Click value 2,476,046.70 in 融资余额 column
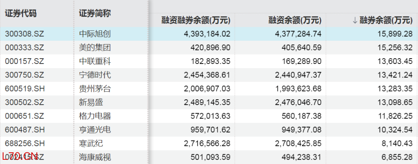The height and width of the screenshot is (164, 418). point(298,102)
